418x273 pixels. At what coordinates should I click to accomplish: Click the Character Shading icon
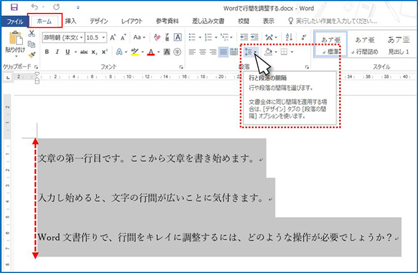[167, 52]
